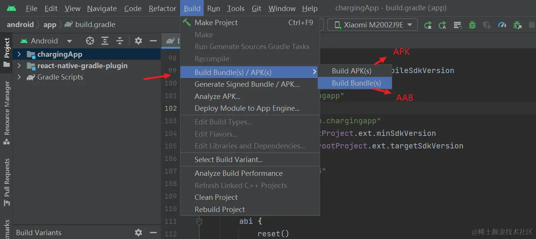Open the Code menu
The width and height of the screenshot is (536, 239).
[133, 8]
